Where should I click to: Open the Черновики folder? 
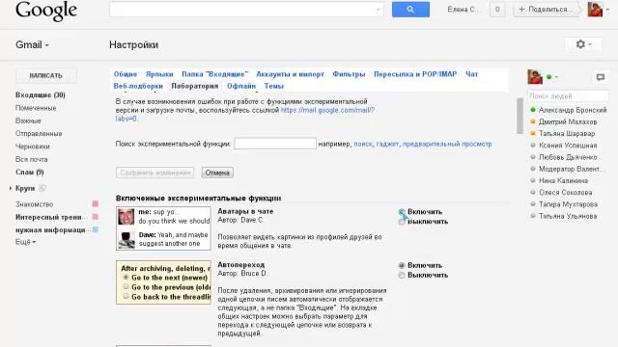pyautogui.click(x=32, y=147)
